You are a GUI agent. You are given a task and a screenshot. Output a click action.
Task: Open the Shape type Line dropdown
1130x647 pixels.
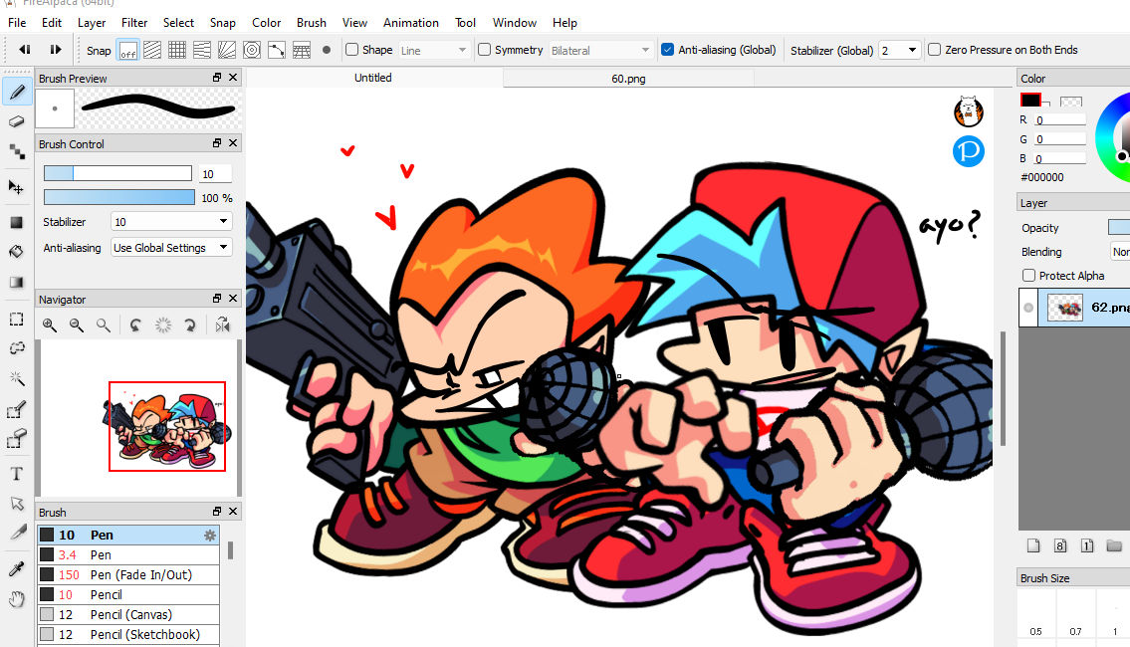pyautogui.click(x=434, y=51)
